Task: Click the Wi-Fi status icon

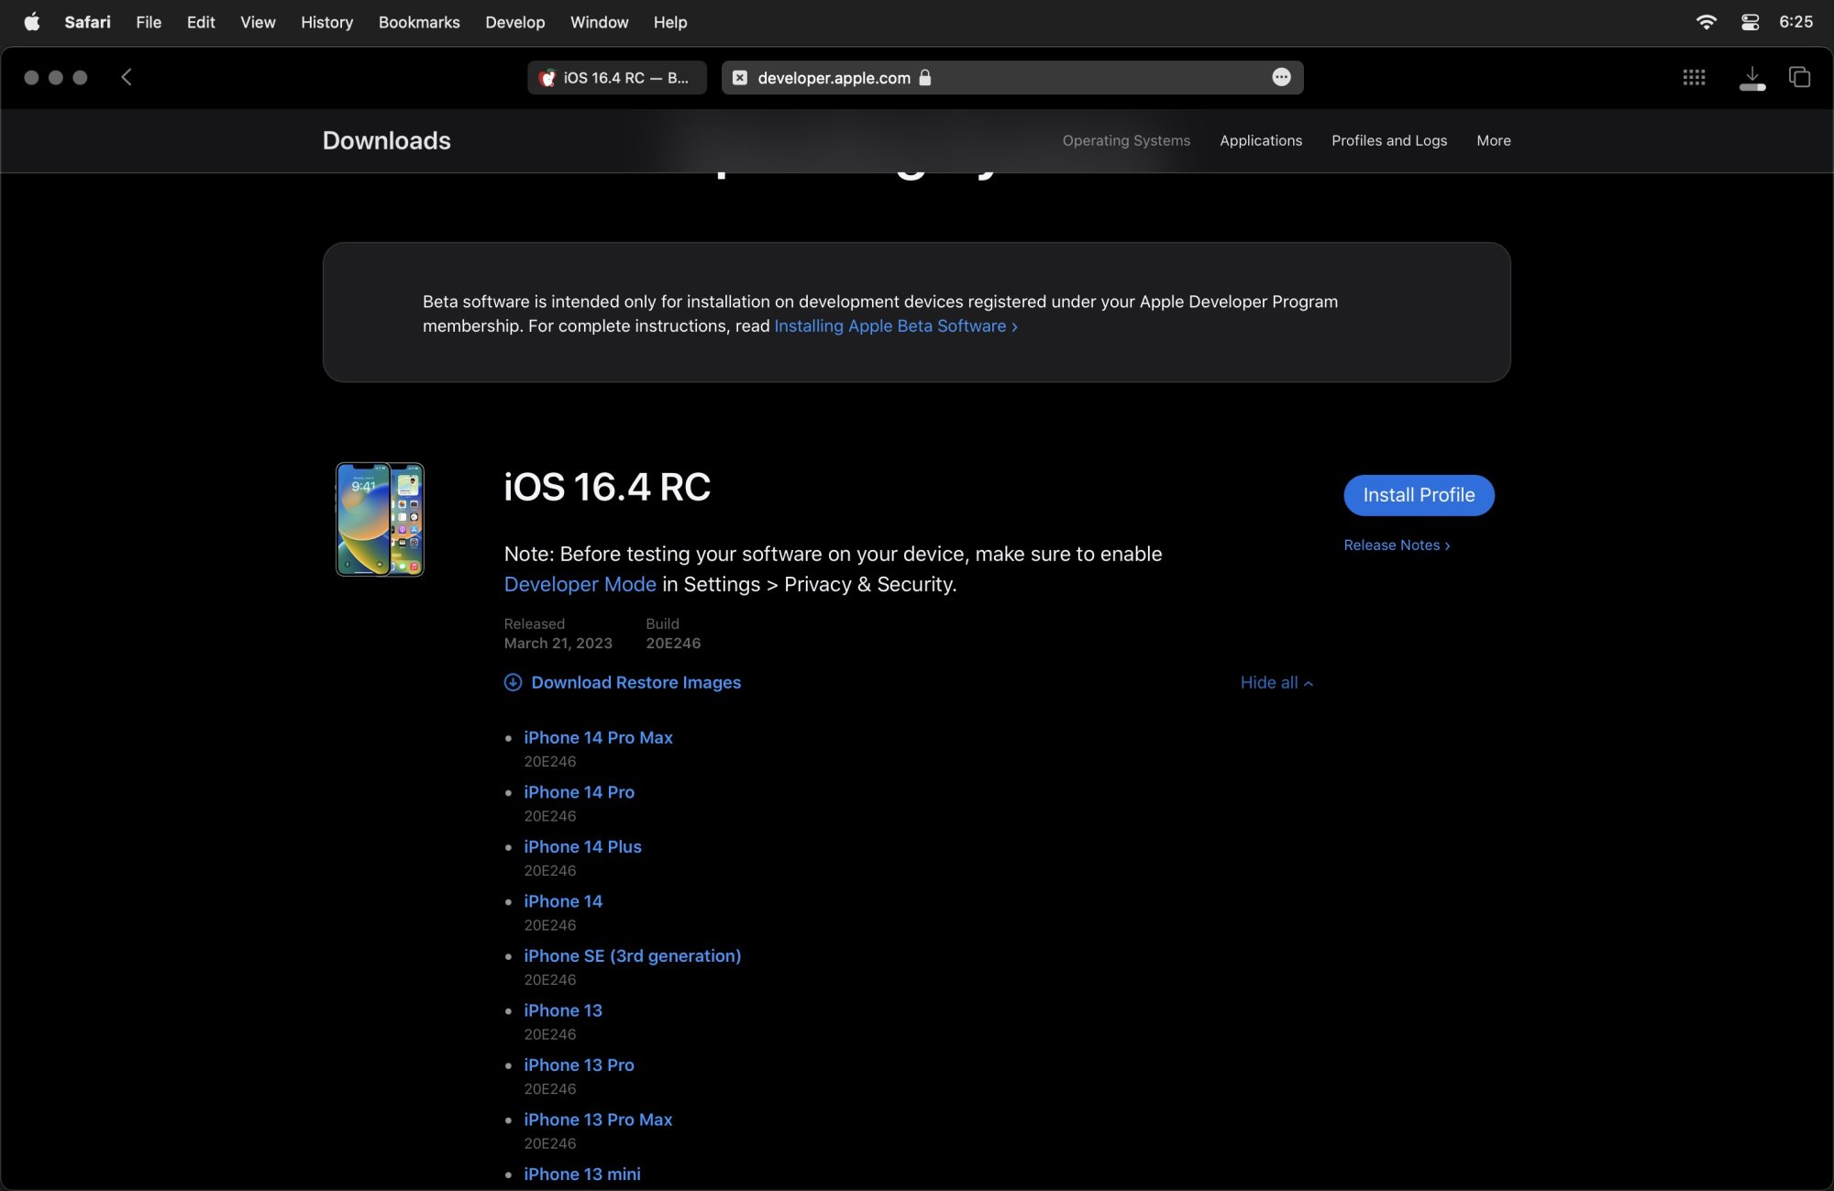Action: 1706,22
